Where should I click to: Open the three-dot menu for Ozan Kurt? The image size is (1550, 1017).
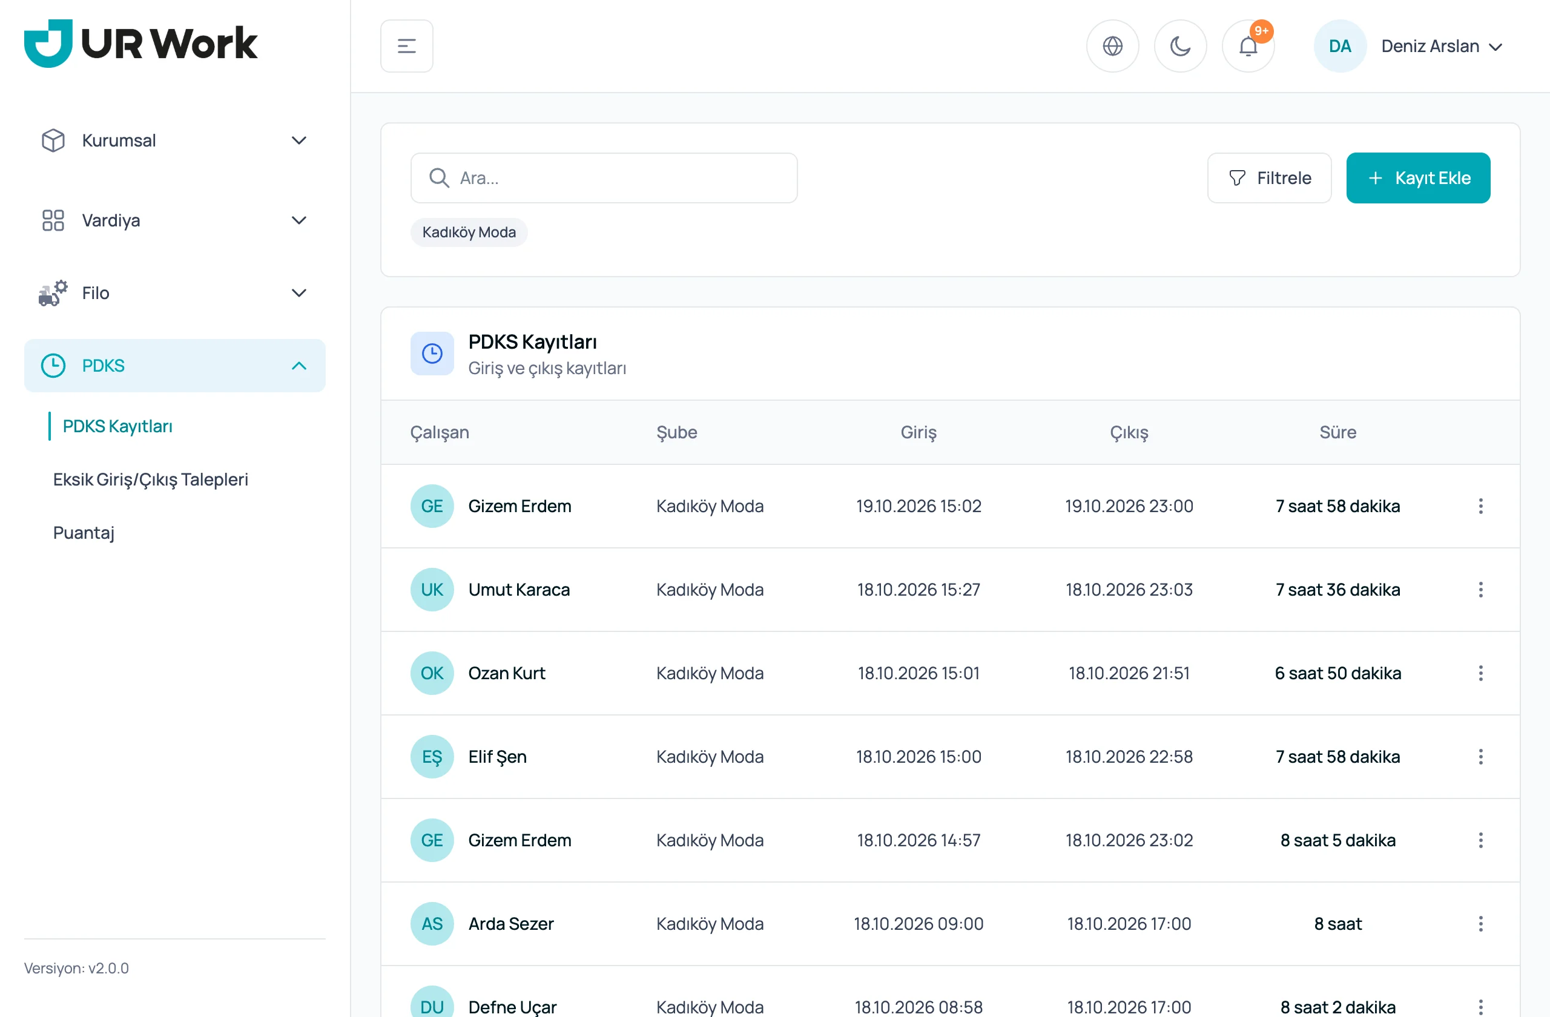pyautogui.click(x=1480, y=673)
